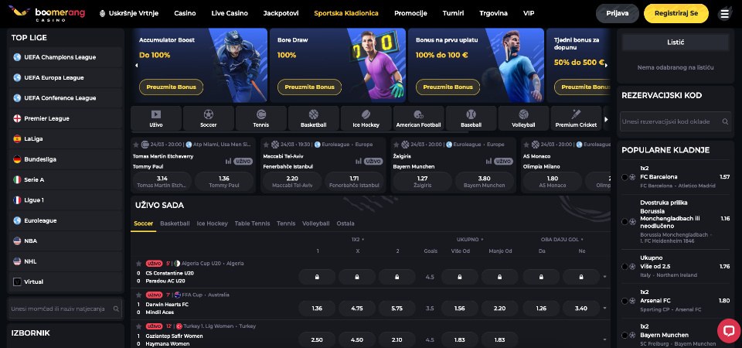Click the Registriraj Se button

click(x=676, y=13)
